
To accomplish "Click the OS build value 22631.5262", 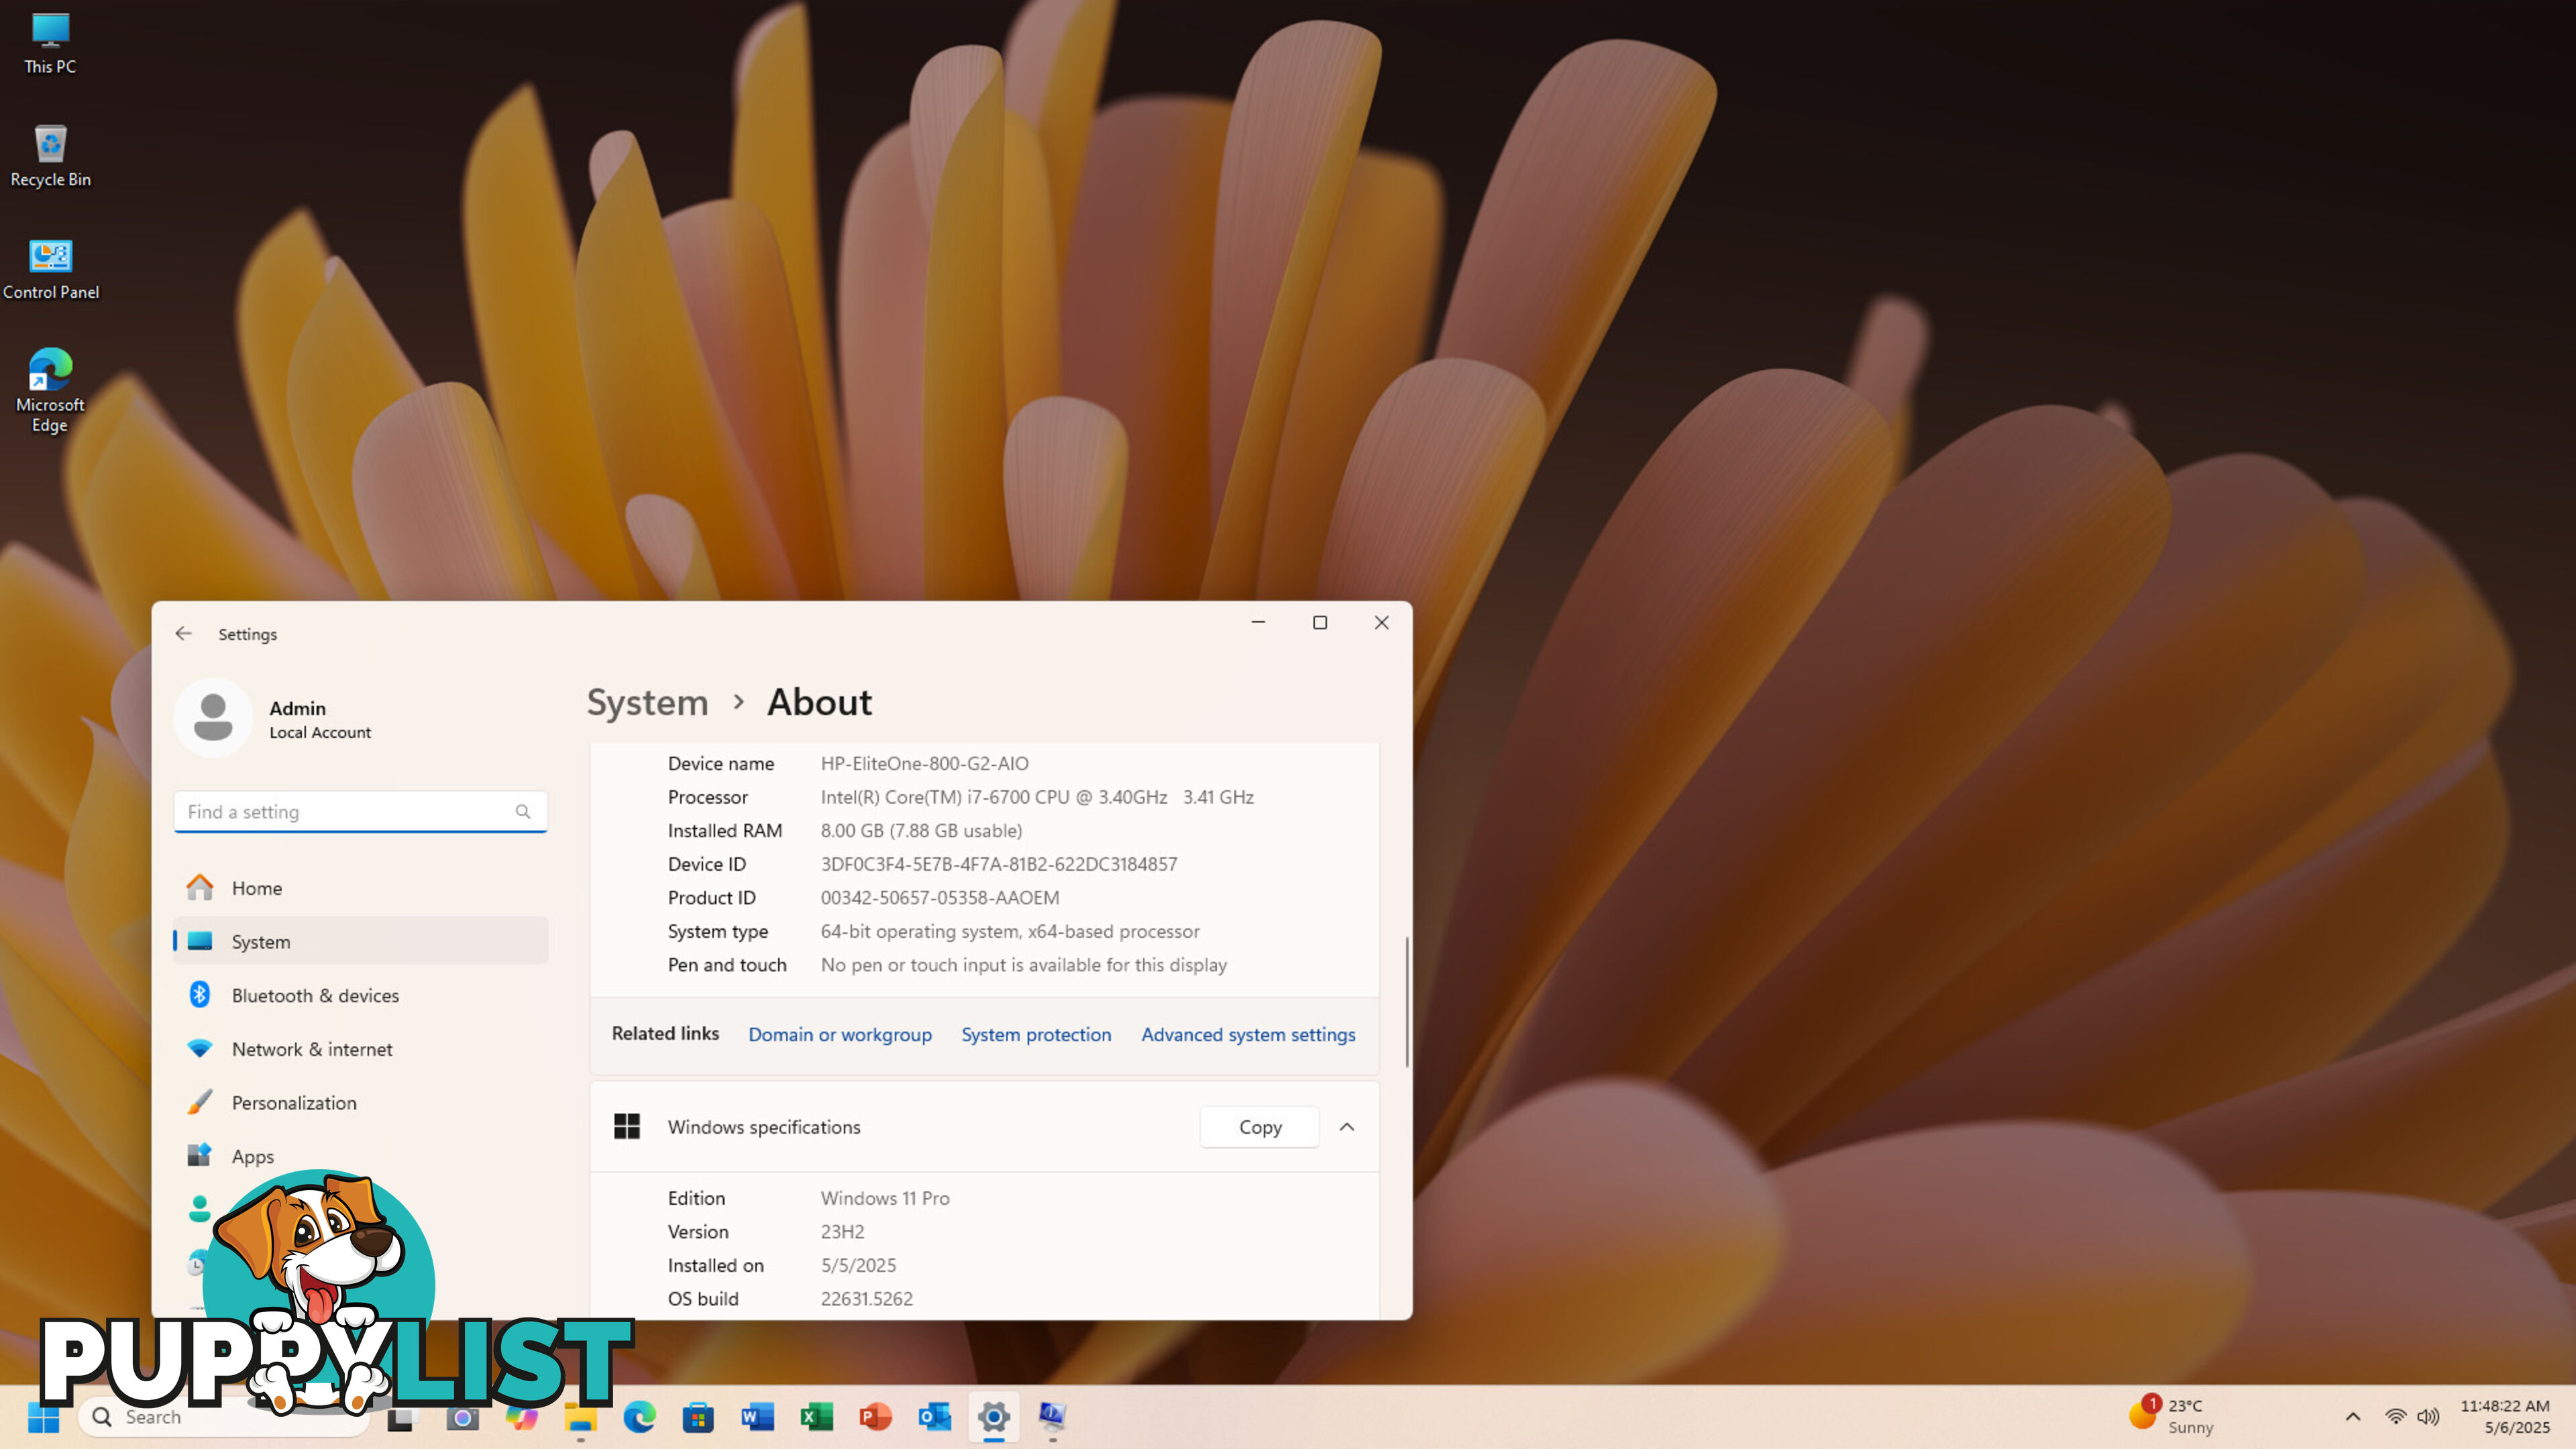I will 866,1298.
